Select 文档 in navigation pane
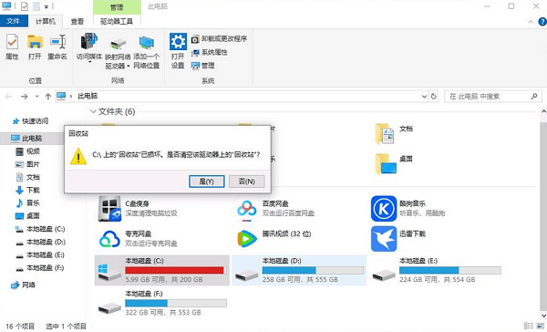 [x=33, y=177]
